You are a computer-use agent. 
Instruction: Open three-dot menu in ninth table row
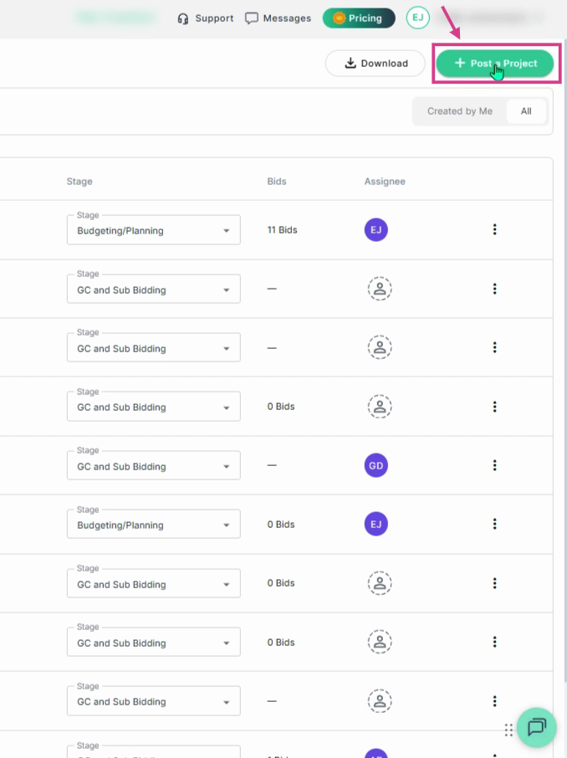(x=494, y=701)
